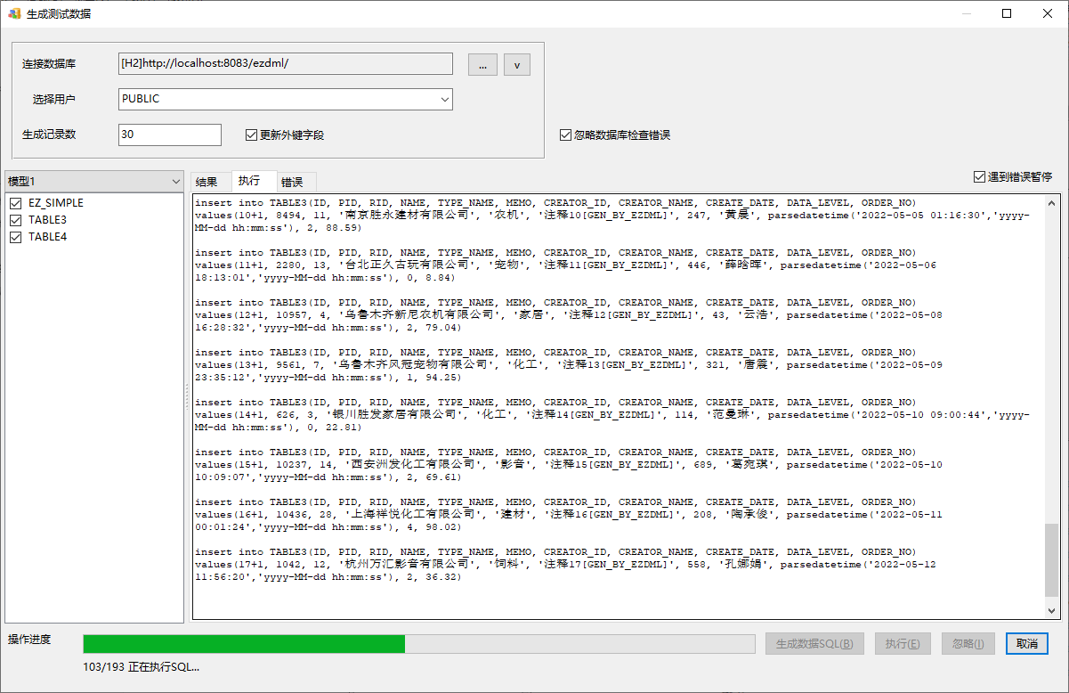Click text '南京胜永建材有限公司' in SQL output
This screenshot has height=693, width=1069.
tap(407, 216)
